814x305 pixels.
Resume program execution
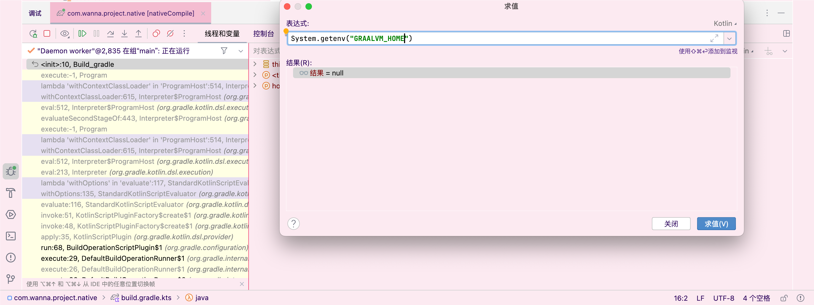click(x=82, y=33)
